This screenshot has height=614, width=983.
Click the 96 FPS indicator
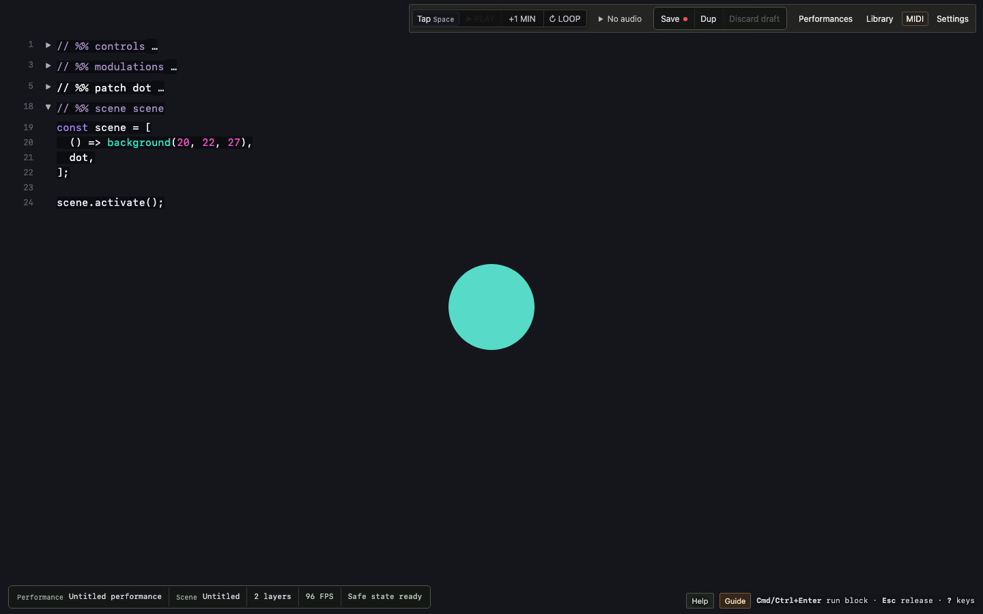coord(319,597)
